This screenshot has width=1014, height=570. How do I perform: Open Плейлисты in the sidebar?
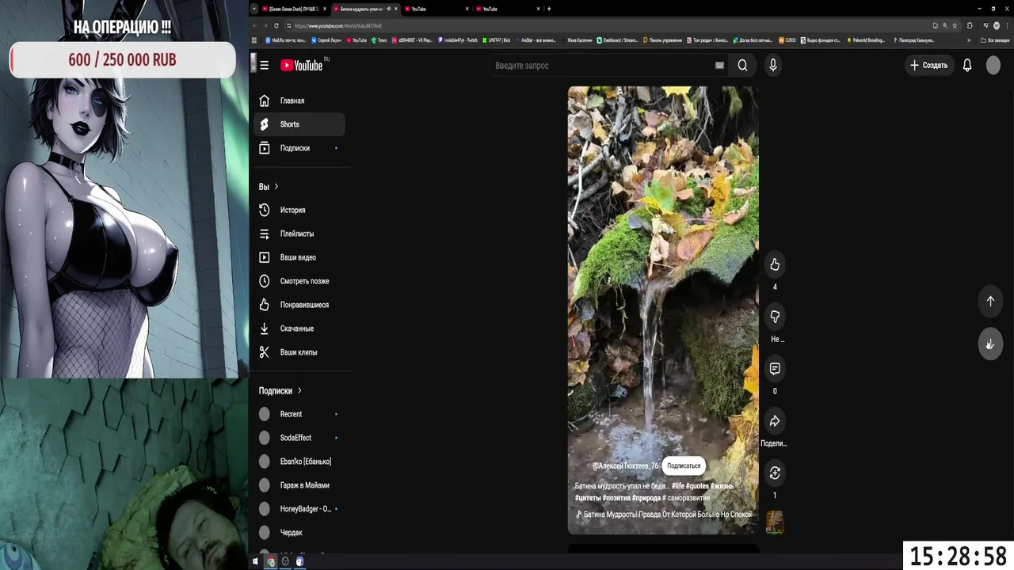pyautogui.click(x=299, y=234)
